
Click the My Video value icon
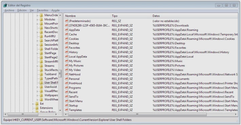[x=67, y=70]
